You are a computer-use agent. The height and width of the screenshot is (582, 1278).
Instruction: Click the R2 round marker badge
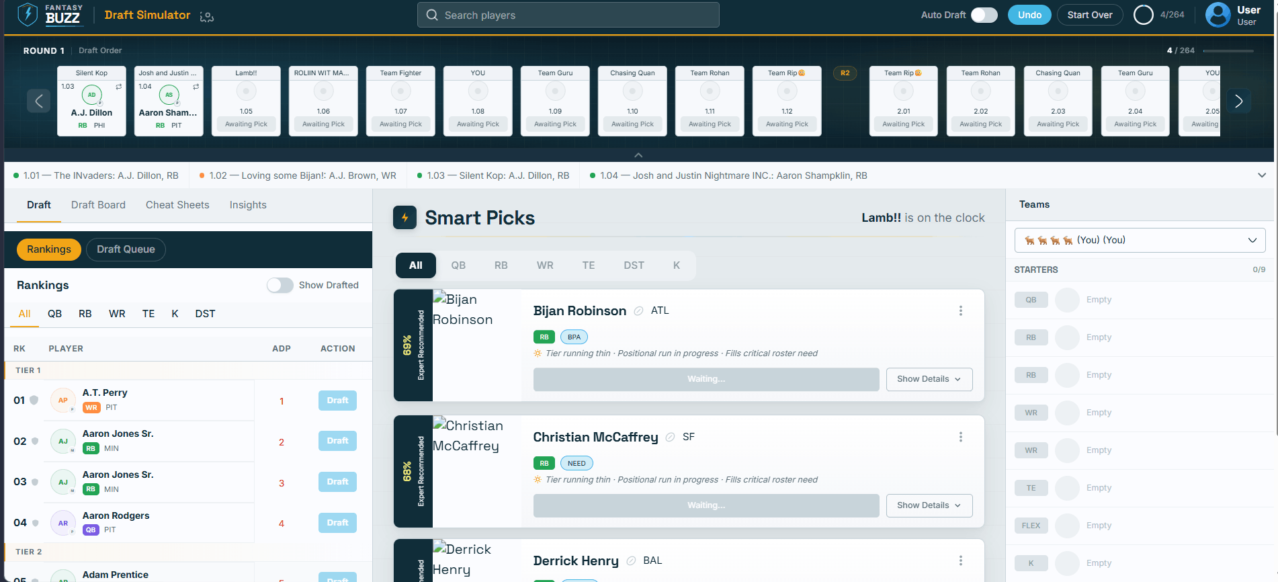(x=845, y=73)
